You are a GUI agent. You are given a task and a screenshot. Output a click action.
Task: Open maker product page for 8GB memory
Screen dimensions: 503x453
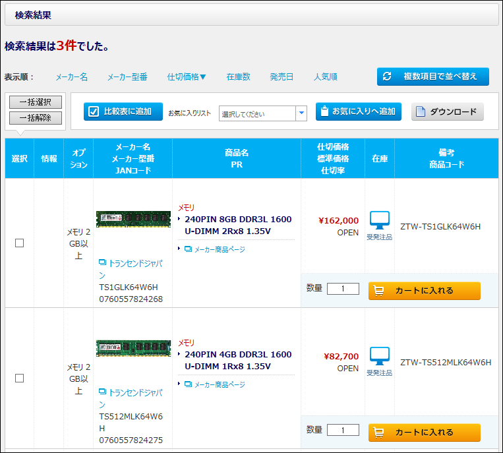(218, 249)
